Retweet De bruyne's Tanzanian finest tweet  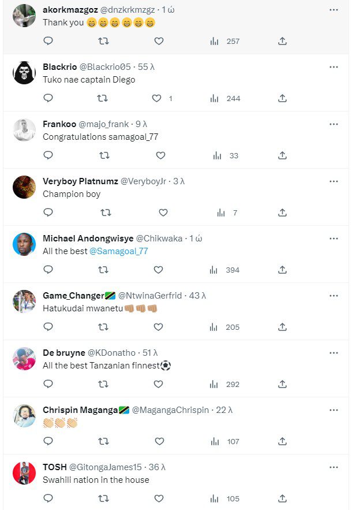click(103, 384)
